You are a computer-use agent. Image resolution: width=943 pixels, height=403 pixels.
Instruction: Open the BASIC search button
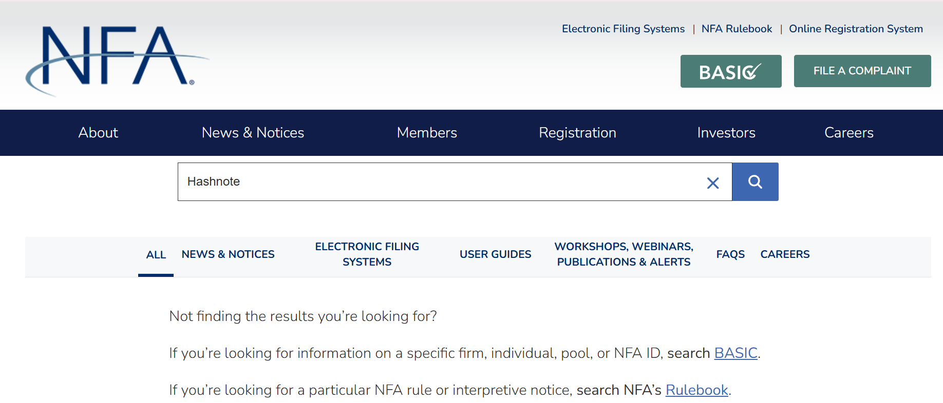(731, 71)
